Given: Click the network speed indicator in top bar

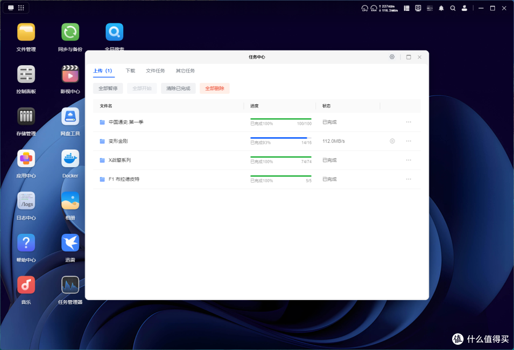Looking at the screenshot, I should tap(388, 8).
